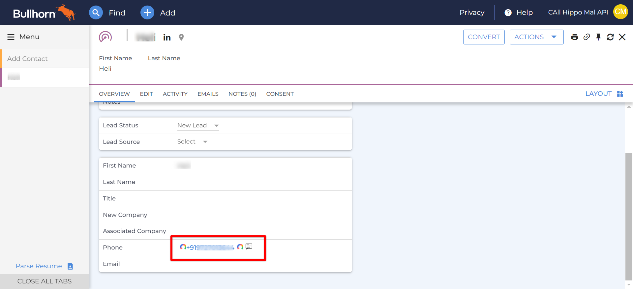This screenshot has width=633, height=289.
Task: Click the map location pin icon
Action: (x=181, y=37)
